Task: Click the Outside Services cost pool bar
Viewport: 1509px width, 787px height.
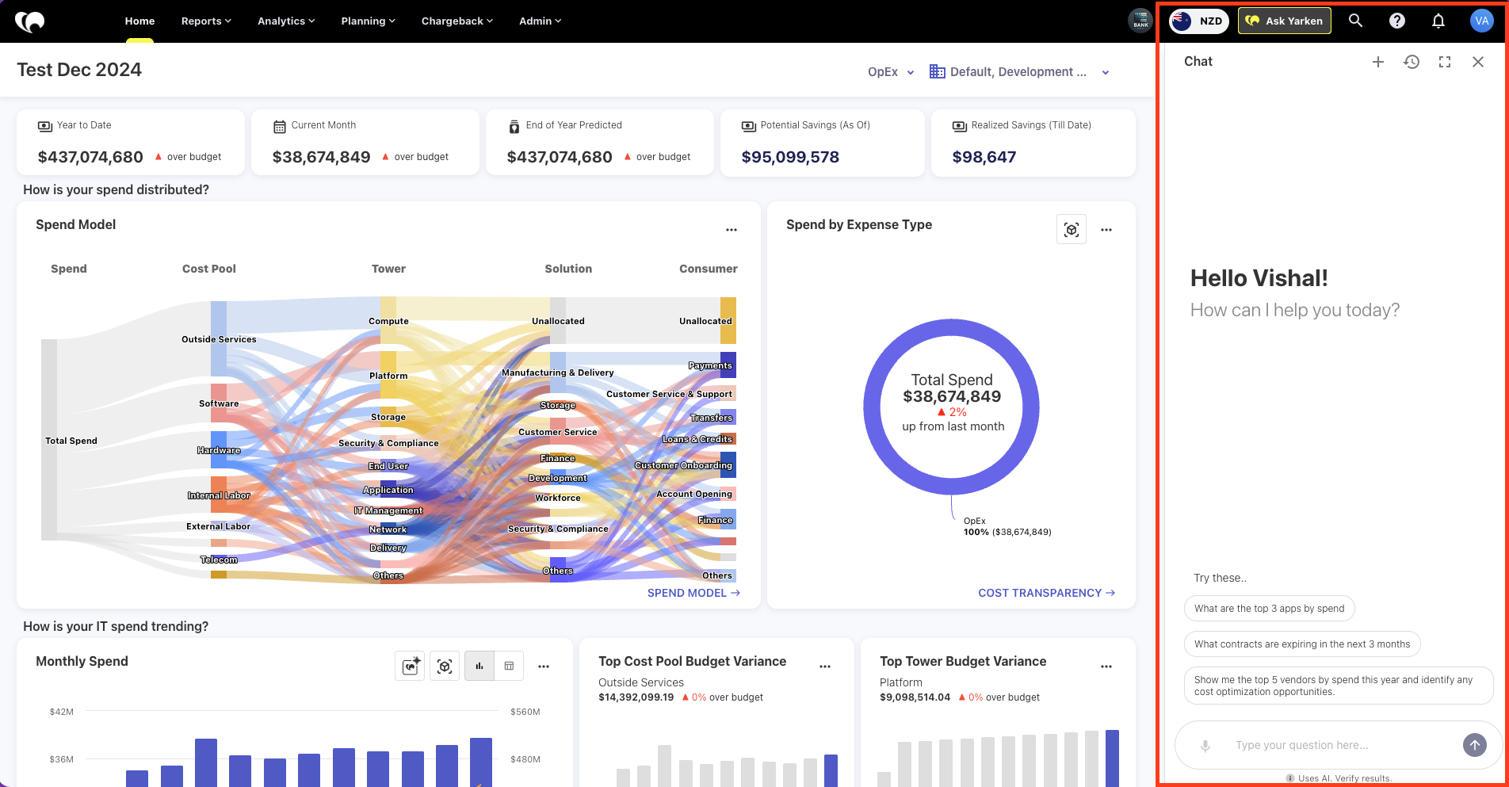Action: click(x=219, y=339)
